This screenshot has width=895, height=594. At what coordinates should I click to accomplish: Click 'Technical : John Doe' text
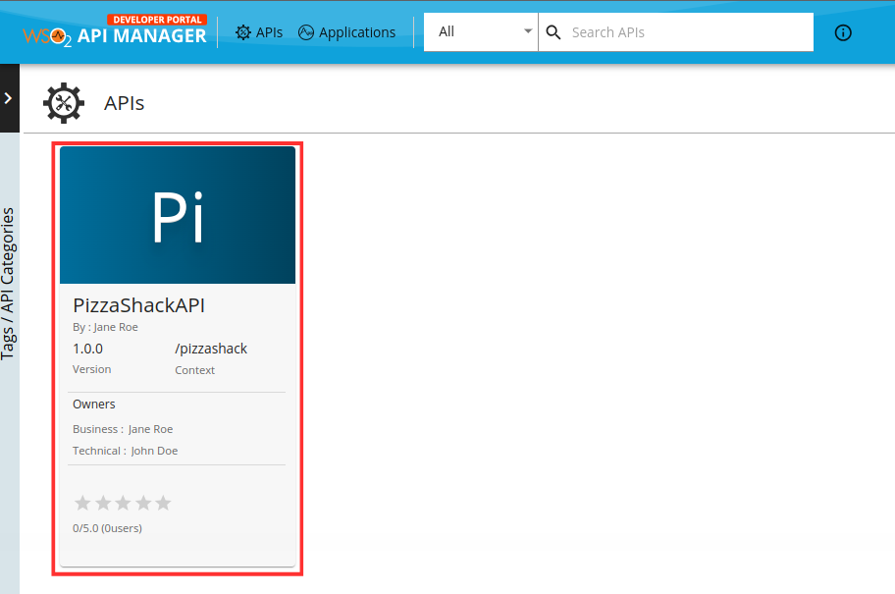pos(125,451)
